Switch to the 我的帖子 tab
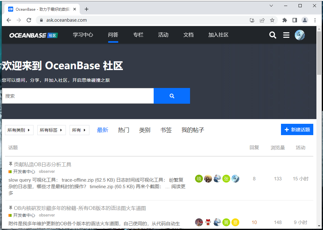The width and height of the screenshot is (323, 230). (x=193, y=130)
